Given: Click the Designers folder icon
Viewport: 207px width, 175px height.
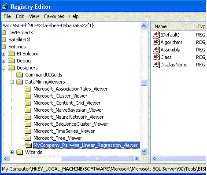Looking at the screenshot, I should click(x=11, y=68).
